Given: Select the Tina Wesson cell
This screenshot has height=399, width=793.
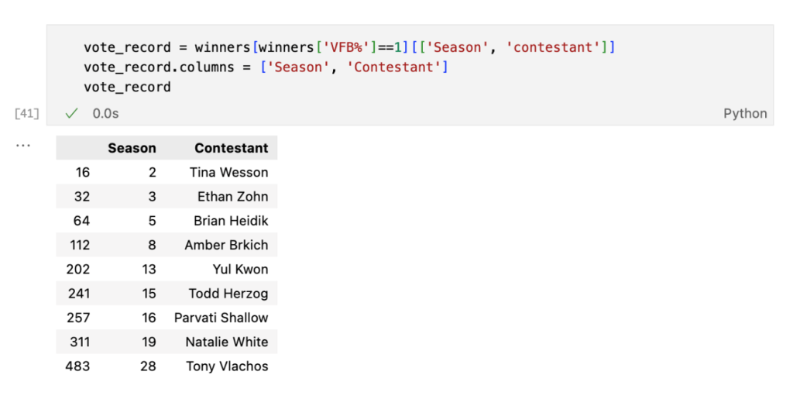Looking at the screenshot, I should (228, 172).
